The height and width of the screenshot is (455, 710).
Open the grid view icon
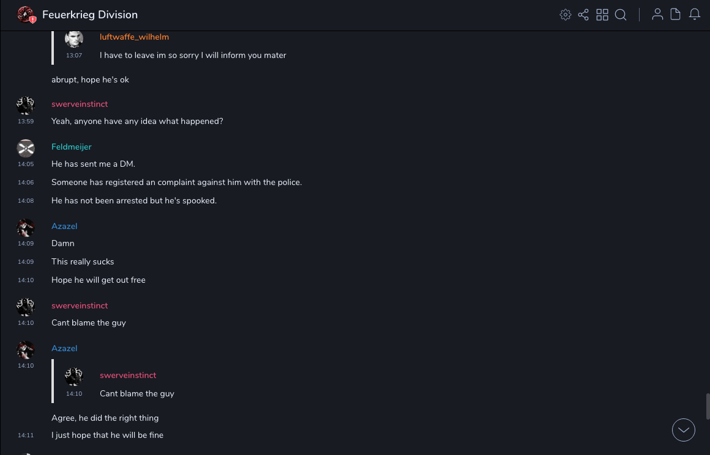pyautogui.click(x=602, y=15)
